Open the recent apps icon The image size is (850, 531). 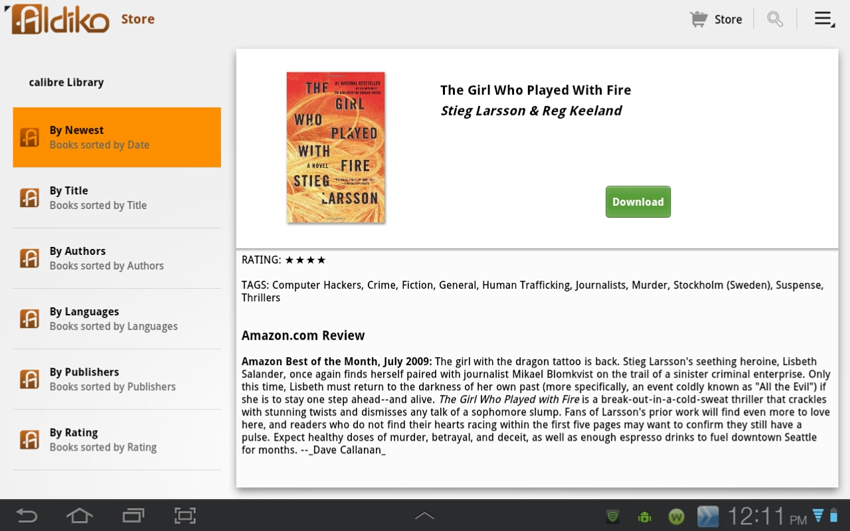point(133,516)
